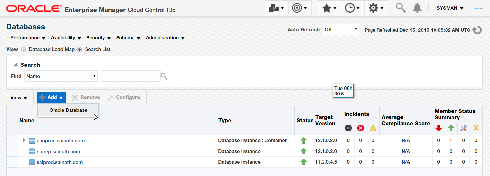The image size is (490, 176).
Task: Click the emrep up status arrow
Action: click(x=304, y=152)
